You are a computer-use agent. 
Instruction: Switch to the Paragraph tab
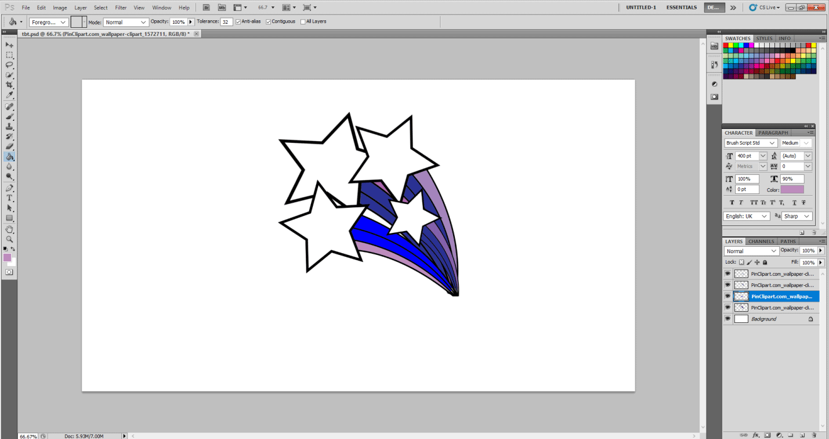(x=773, y=133)
